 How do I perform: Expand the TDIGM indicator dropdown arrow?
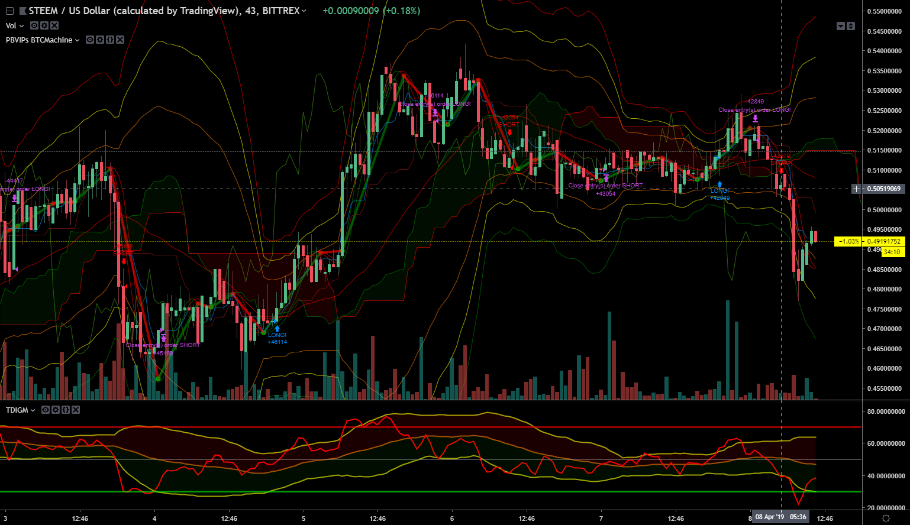click(x=33, y=410)
